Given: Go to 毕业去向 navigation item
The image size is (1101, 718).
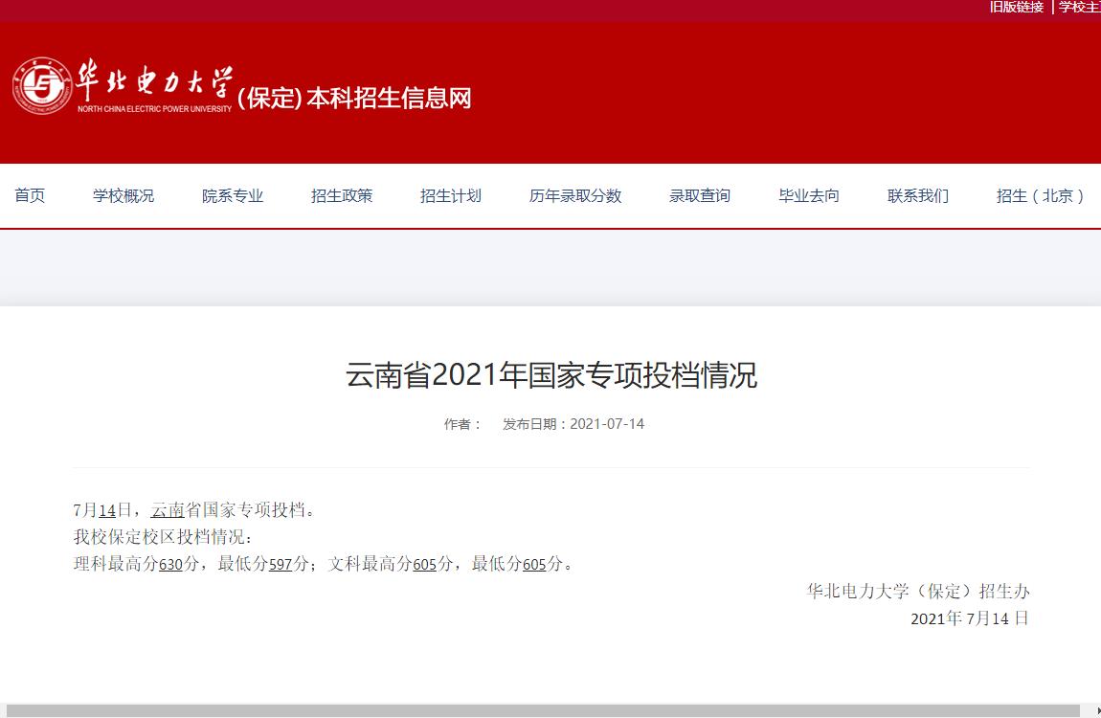Looking at the screenshot, I should 809,196.
